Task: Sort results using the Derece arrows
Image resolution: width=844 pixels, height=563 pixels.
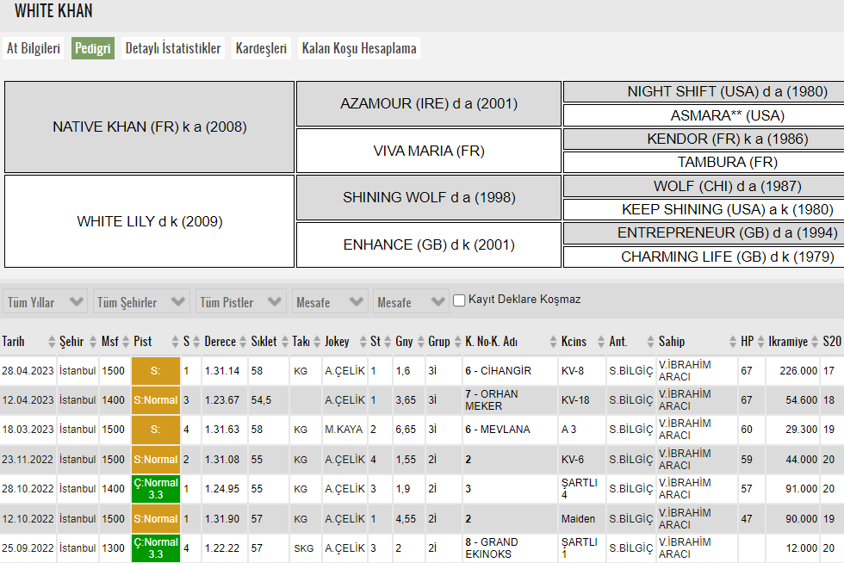Action: [x=243, y=341]
